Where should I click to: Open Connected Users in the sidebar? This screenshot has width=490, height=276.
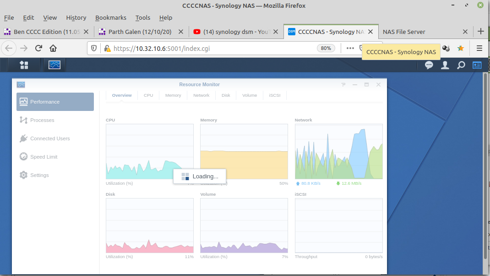(50, 138)
